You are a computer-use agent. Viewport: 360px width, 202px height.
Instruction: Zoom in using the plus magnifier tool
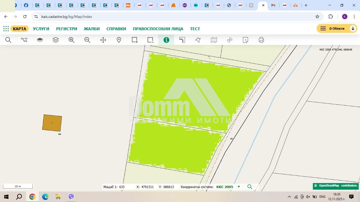[x=71, y=40]
